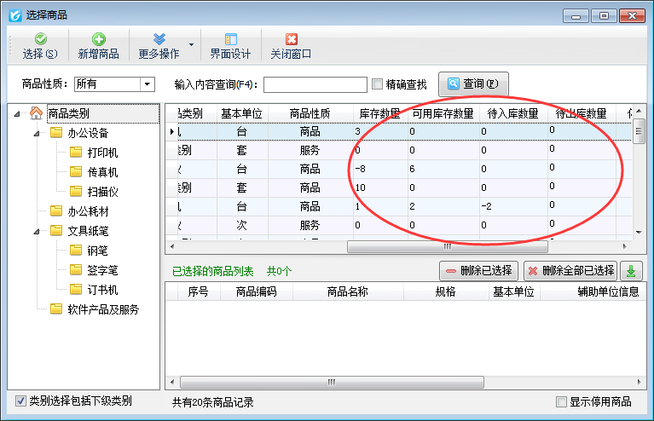This screenshot has height=421, width=654.
Task: Collapse the Stationery (文具纸笔) tree node
Action: pos(36,231)
